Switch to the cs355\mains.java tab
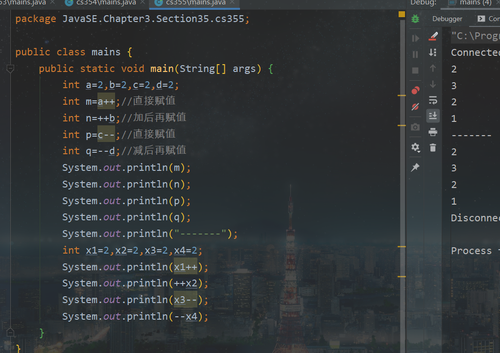Image resolution: width=500 pixels, height=353 pixels. pyautogui.click(x=195, y=2)
